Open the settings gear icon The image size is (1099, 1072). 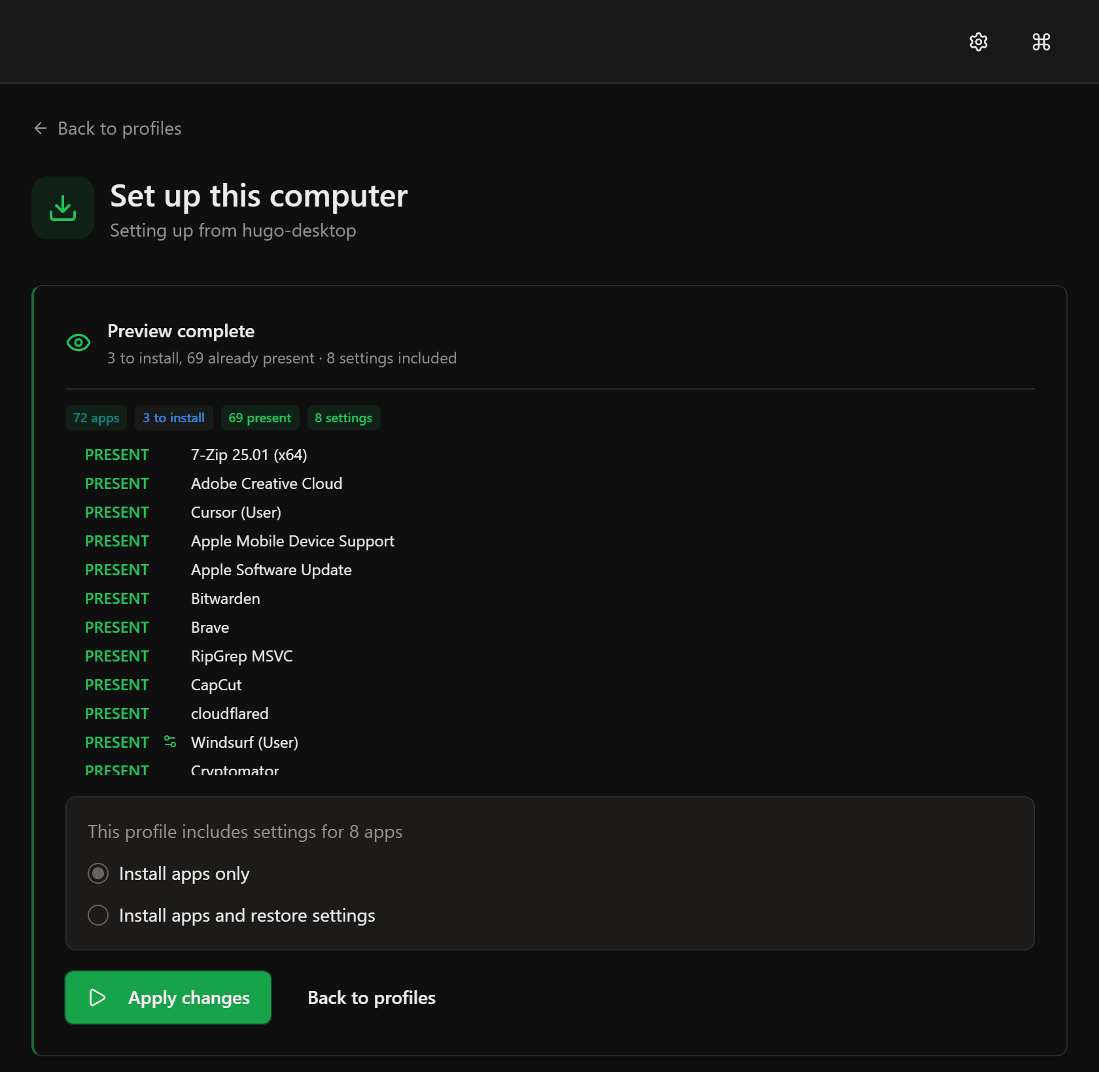coord(978,42)
